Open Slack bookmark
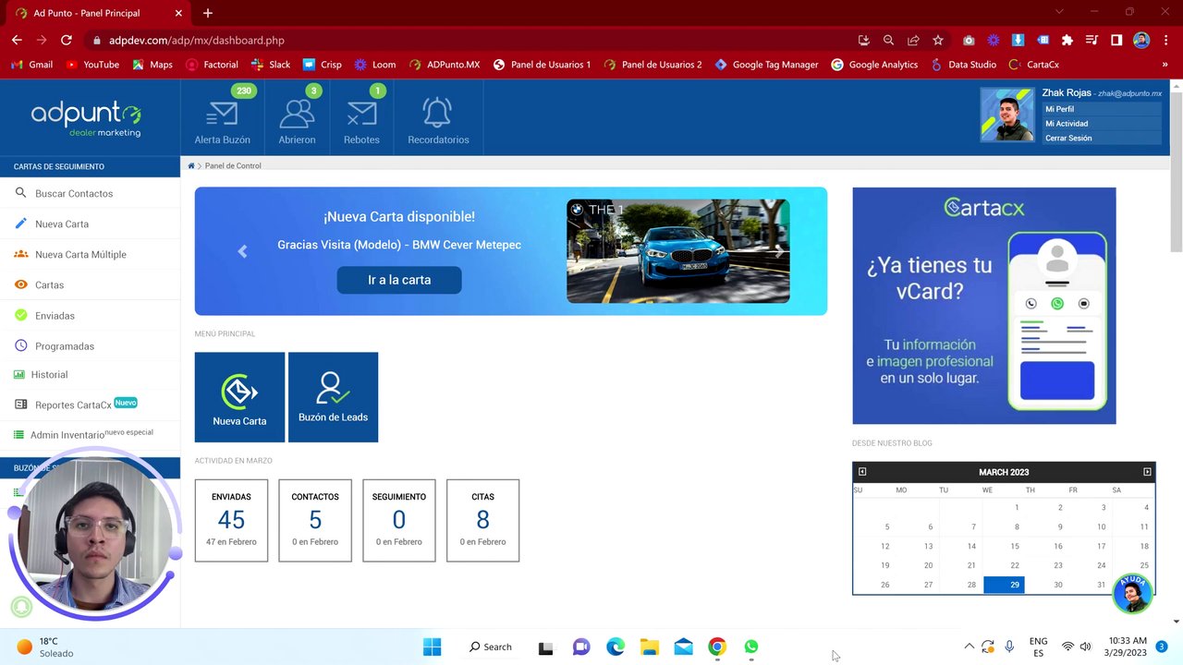1183x665 pixels. click(x=271, y=65)
